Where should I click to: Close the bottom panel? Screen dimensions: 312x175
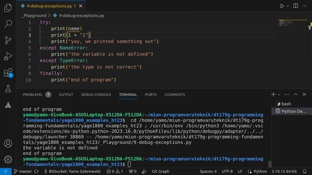304,94
